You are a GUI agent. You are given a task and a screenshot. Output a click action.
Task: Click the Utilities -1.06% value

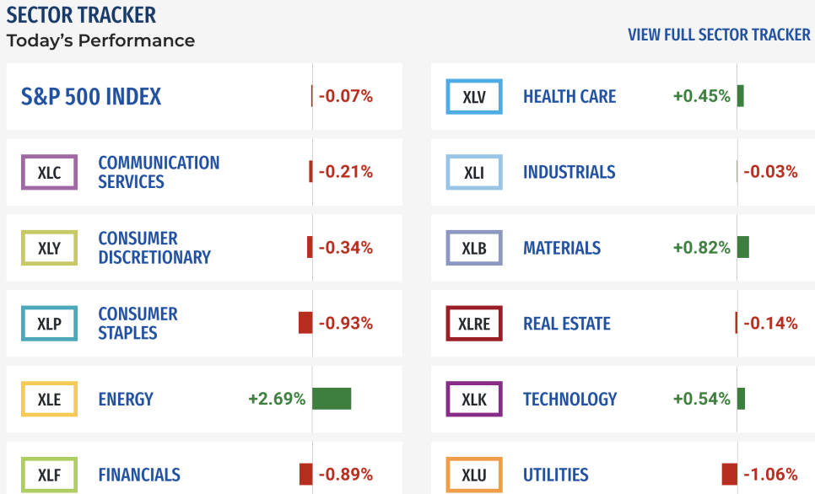[770, 475]
